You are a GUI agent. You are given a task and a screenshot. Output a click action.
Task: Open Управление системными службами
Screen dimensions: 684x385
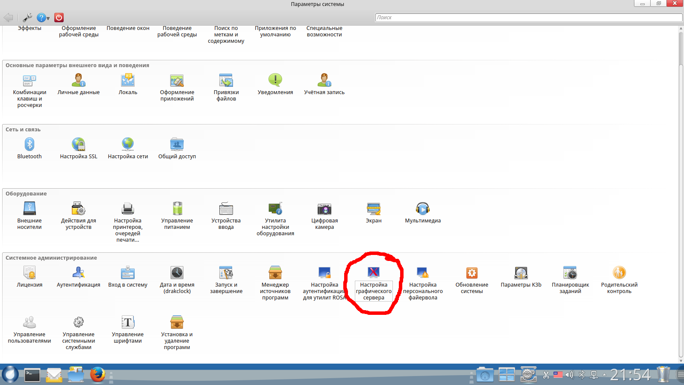pos(79,333)
